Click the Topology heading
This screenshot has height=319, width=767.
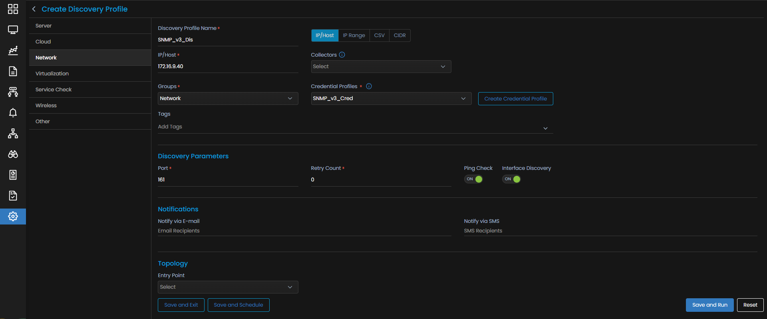(173, 264)
